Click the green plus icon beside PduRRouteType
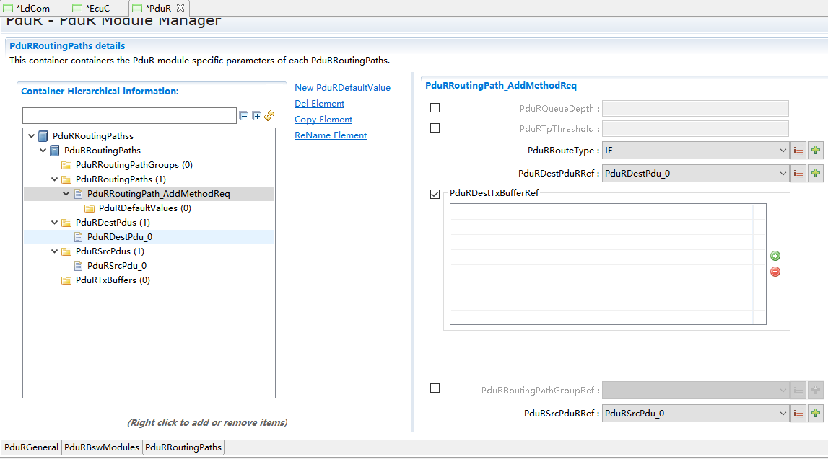This screenshot has height=459, width=828. click(815, 151)
